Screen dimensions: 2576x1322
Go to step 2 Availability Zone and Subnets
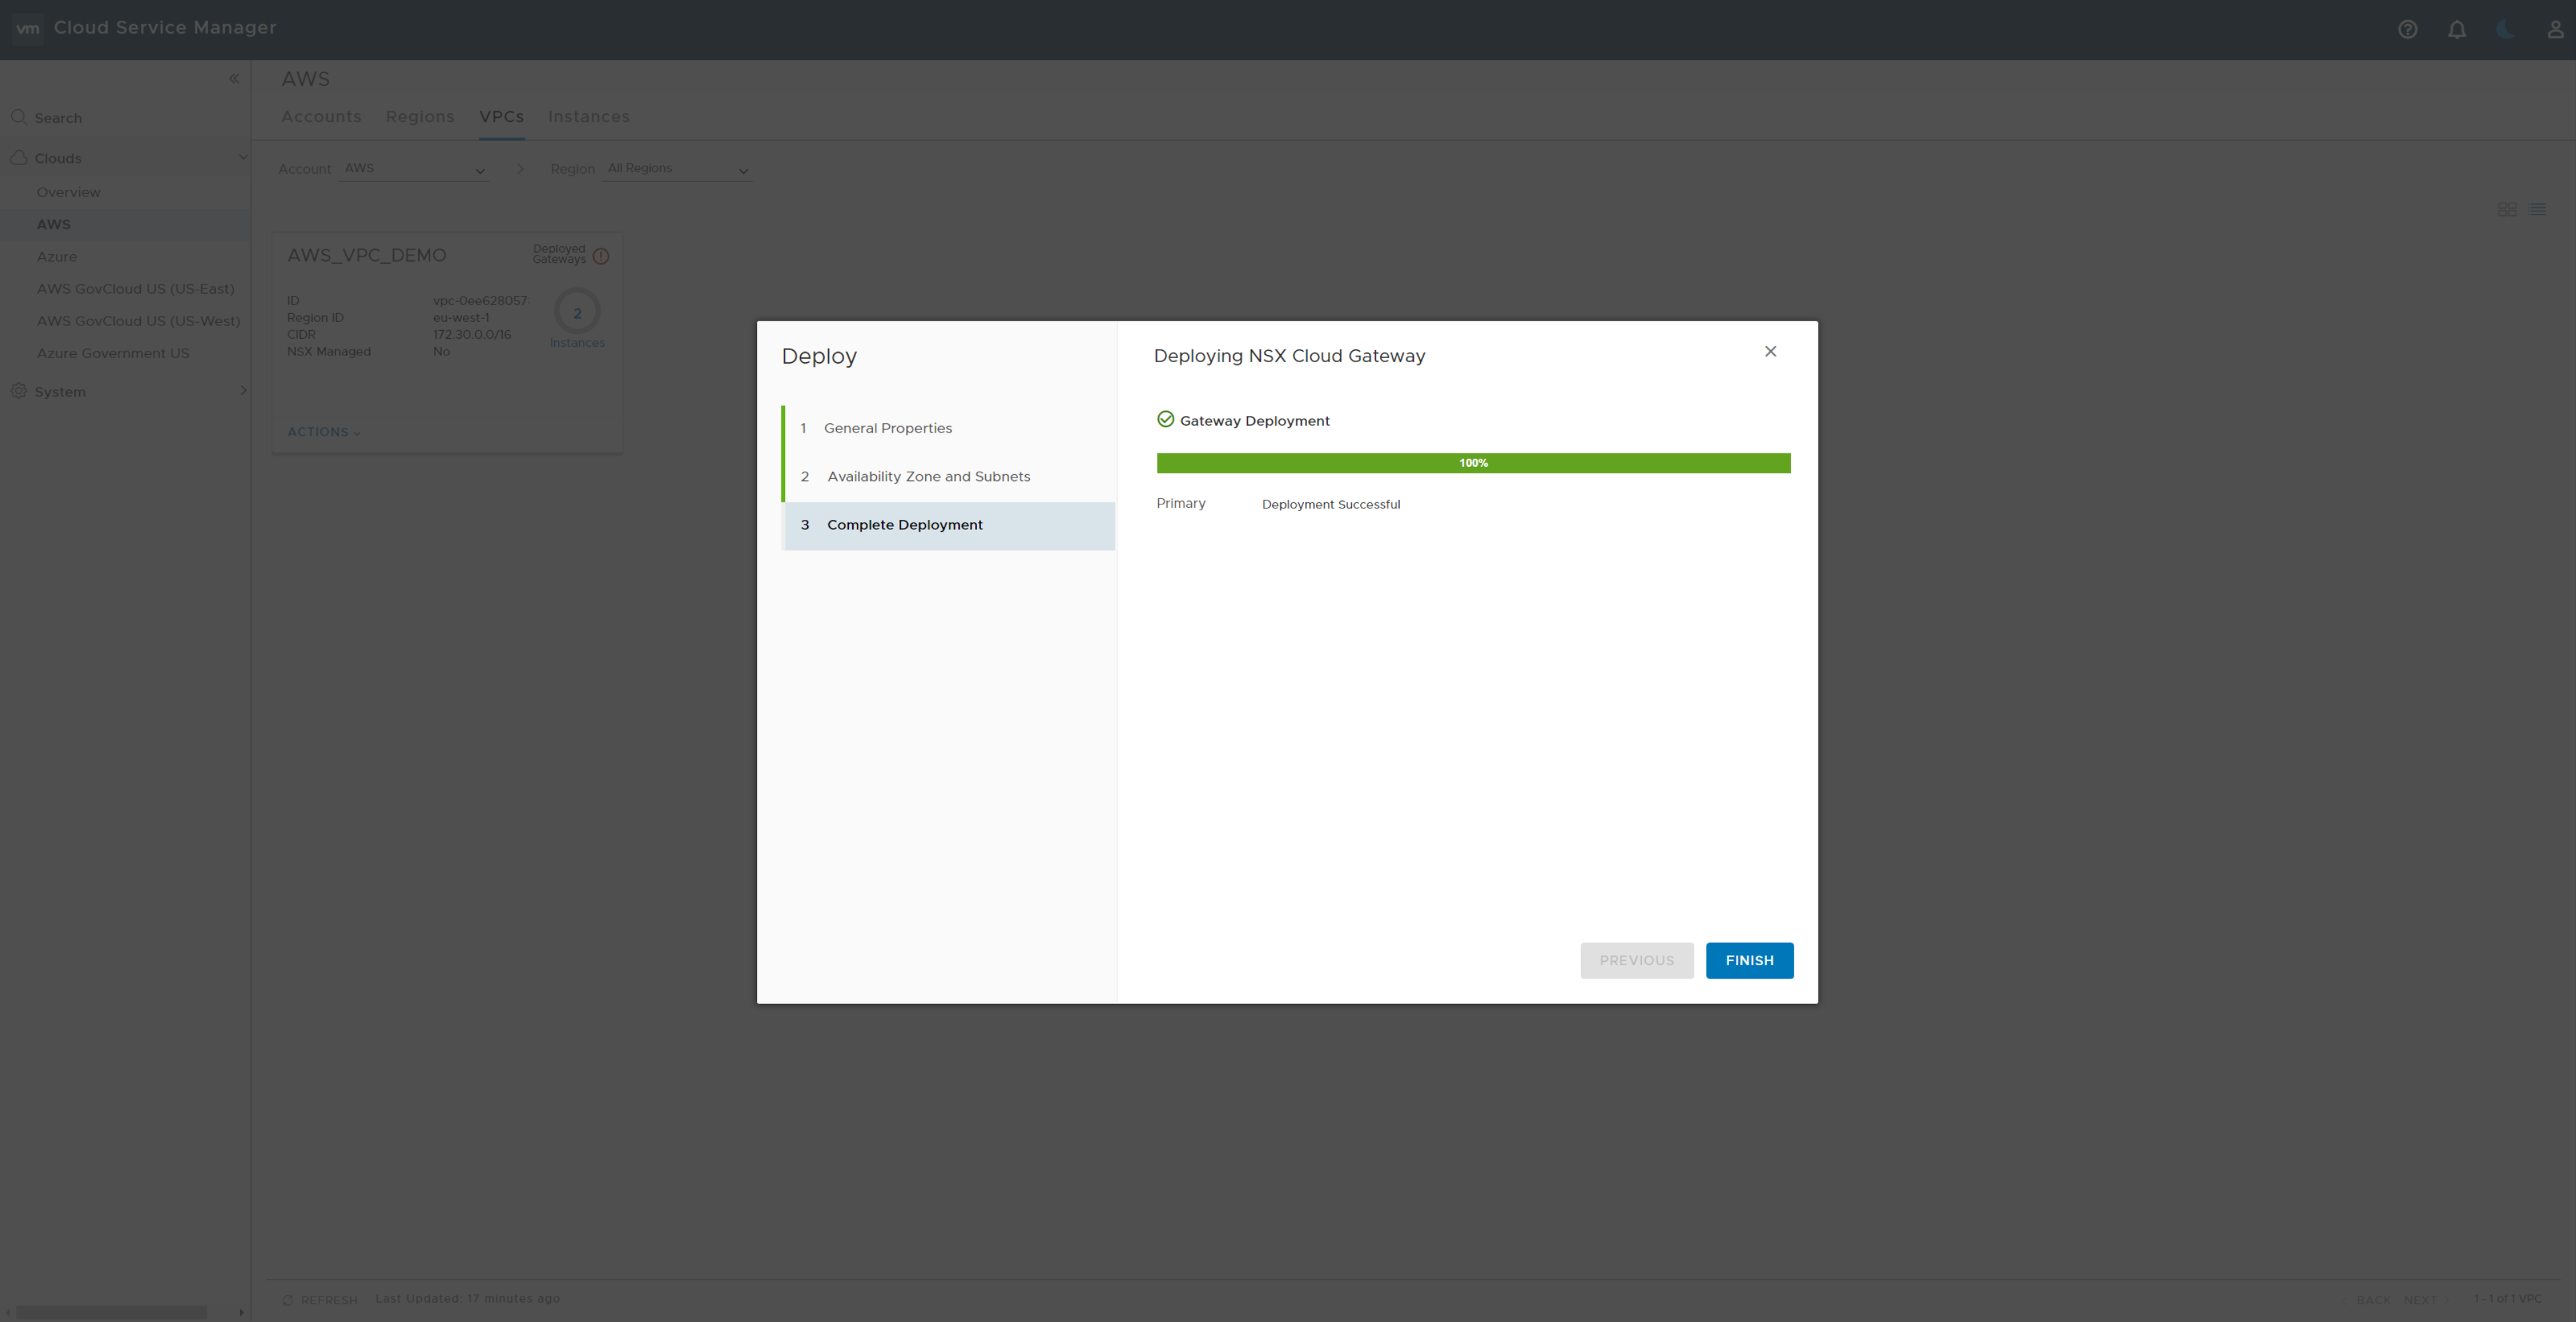[x=949, y=477]
